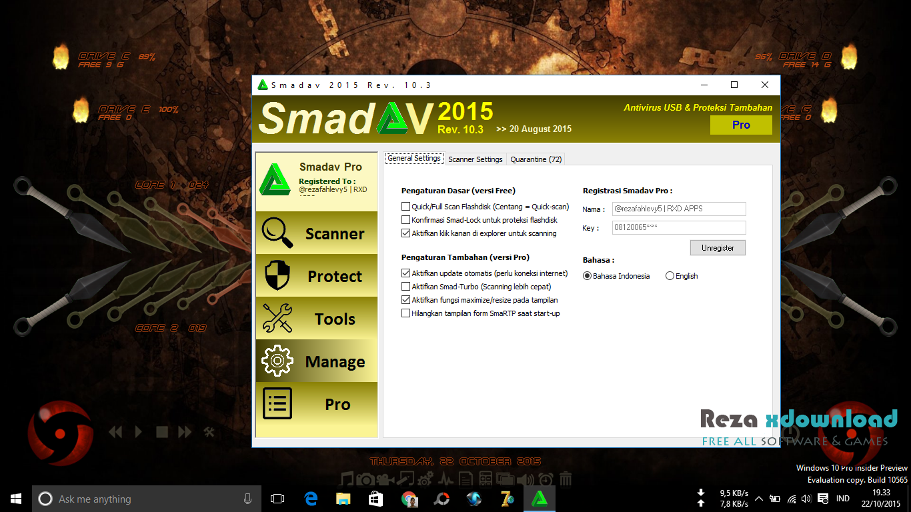Screen dimensions: 911x512
Task: Open the Protect section with shield icon
Action: [317, 276]
